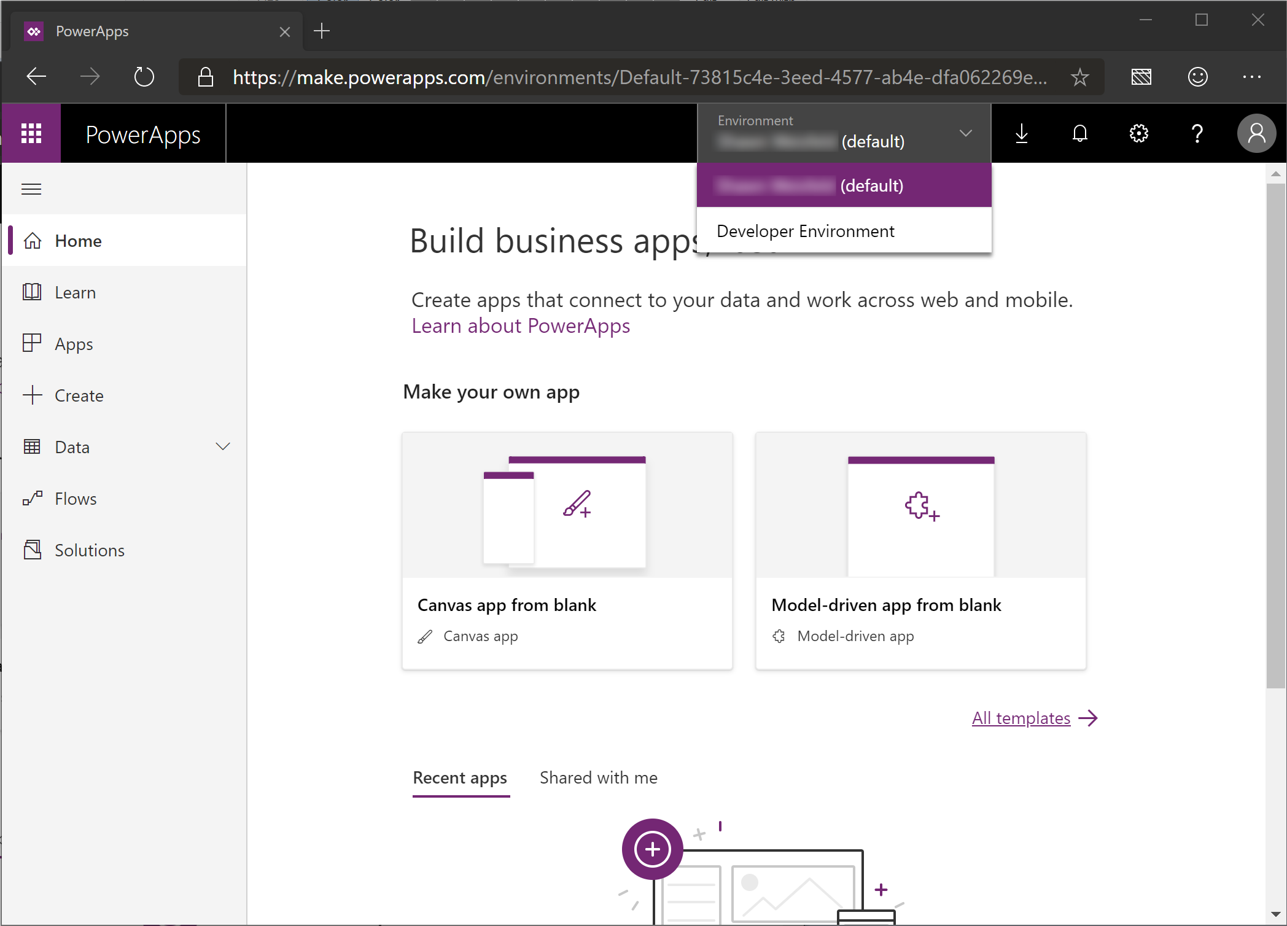Collapse the sidebar with the hamburger icon
Image resolution: width=1287 pixels, height=926 pixels.
[31, 189]
